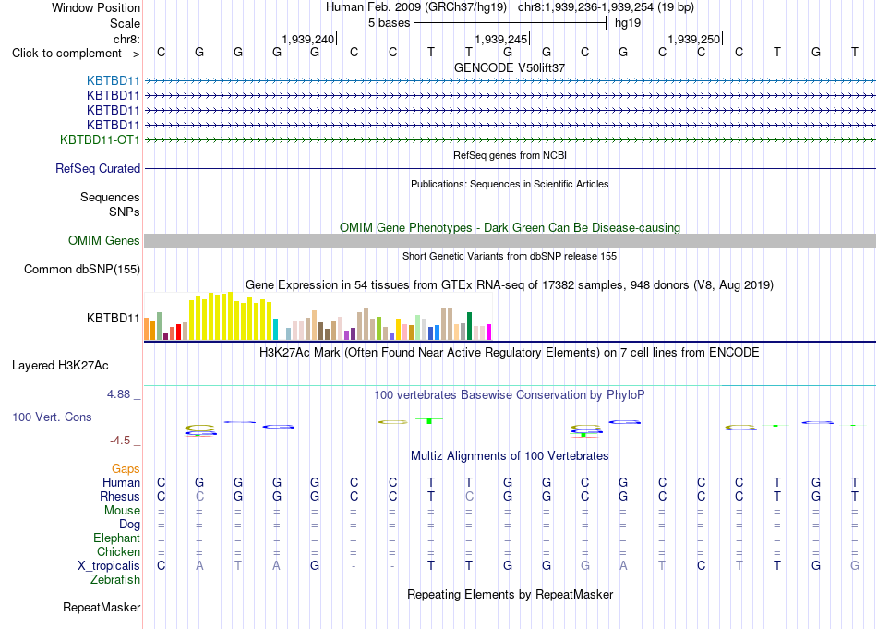Screen dimensions: 877x629
Task: Click the magenta bar in the GTEx chart
Action: (x=489, y=332)
